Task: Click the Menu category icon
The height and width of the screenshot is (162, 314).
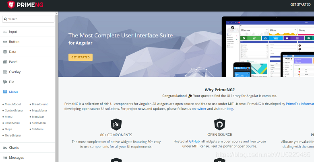Action: pos(5,92)
